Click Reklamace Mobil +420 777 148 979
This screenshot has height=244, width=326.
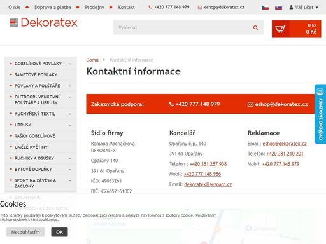pyautogui.click(x=281, y=164)
